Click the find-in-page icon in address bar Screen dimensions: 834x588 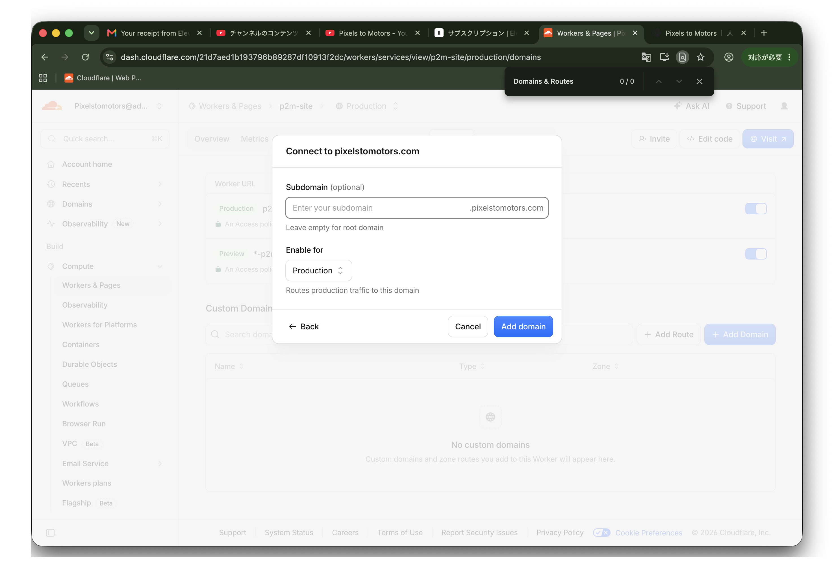(x=682, y=57)
